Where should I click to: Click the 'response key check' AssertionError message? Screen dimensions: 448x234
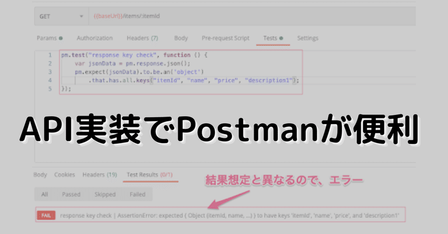[230, 216]
